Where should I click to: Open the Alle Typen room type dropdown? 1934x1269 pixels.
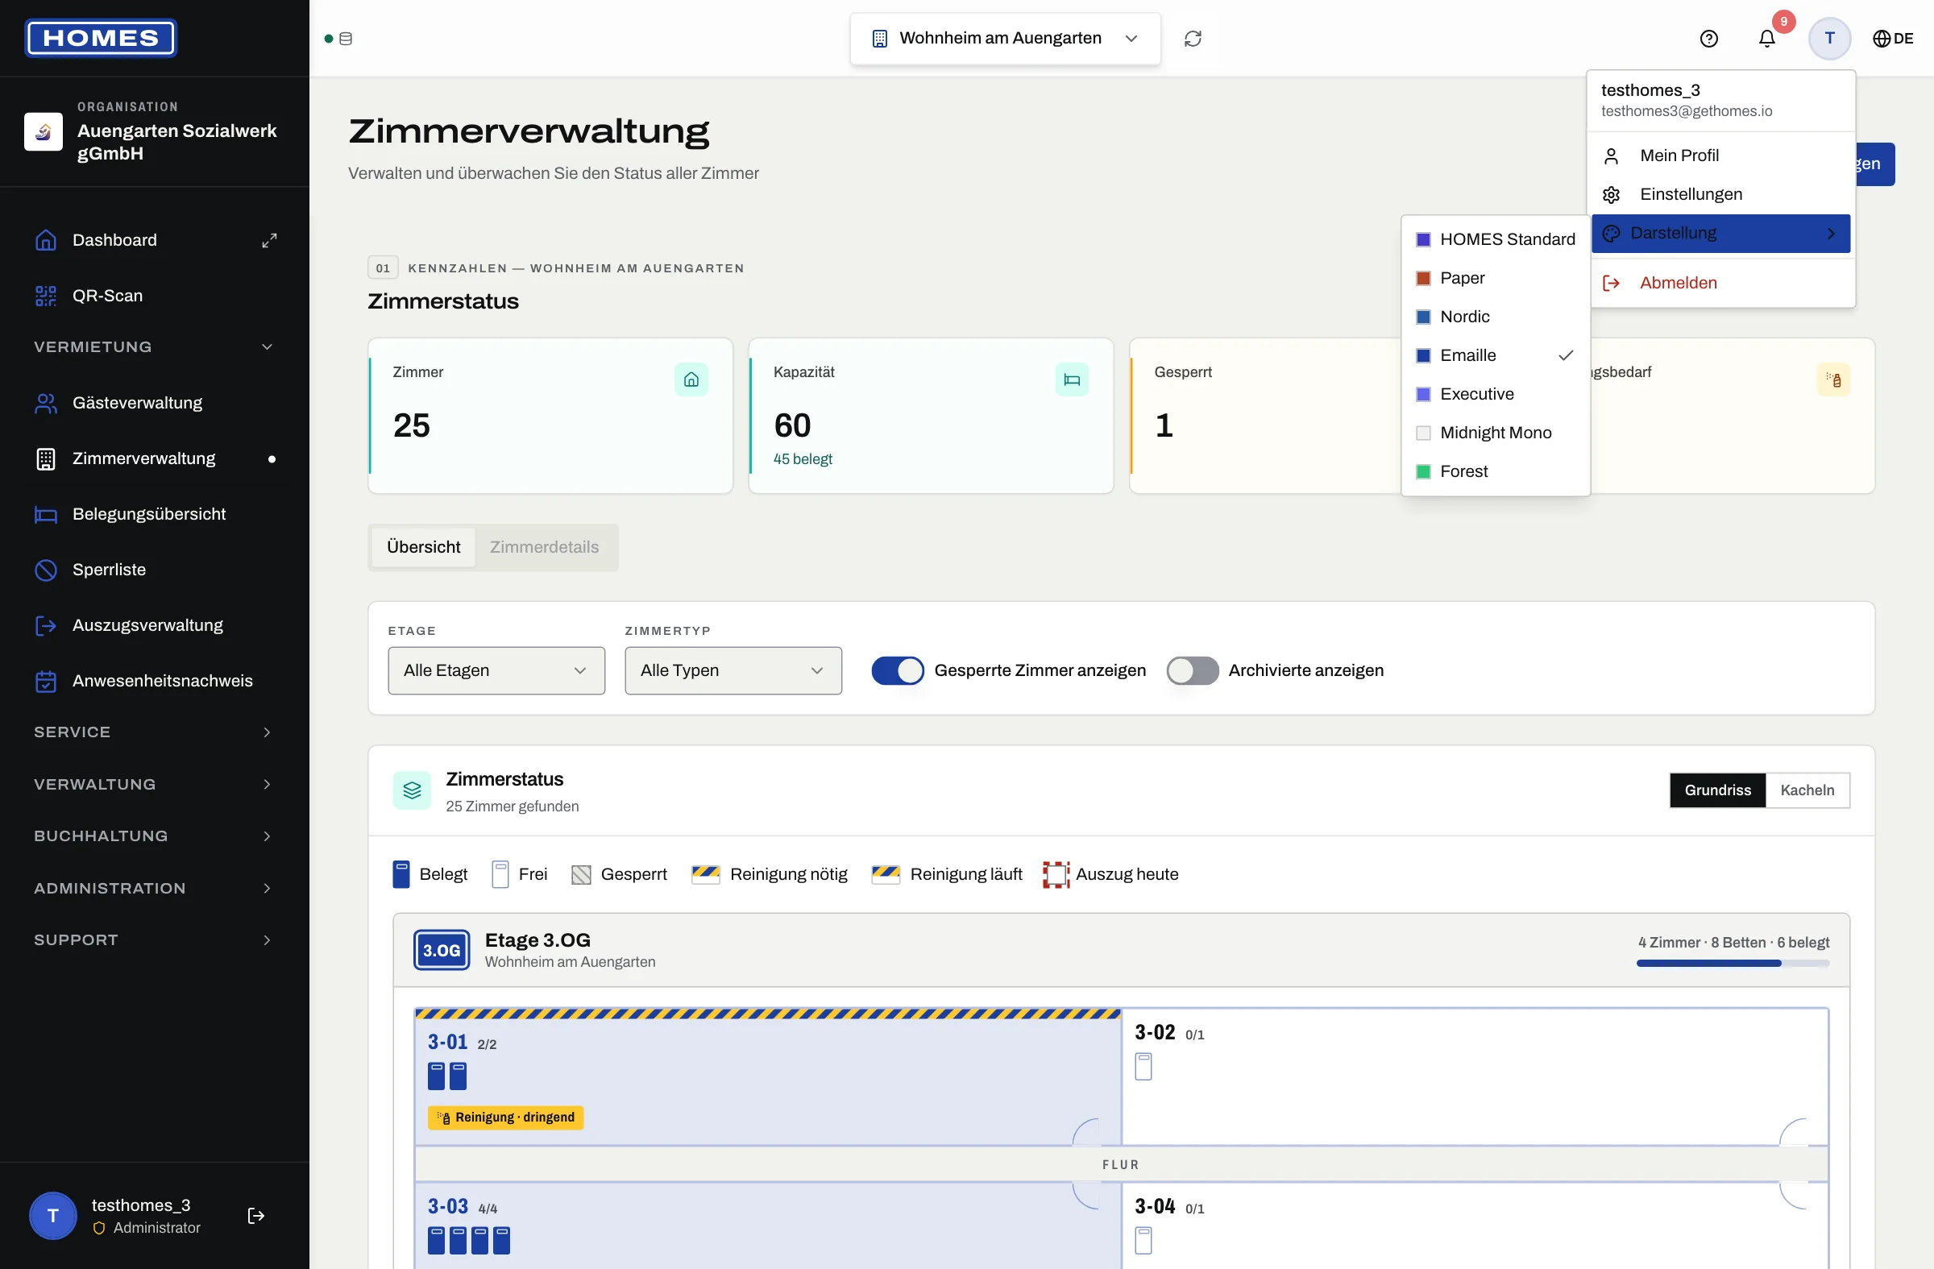click(x=733, y=670)
